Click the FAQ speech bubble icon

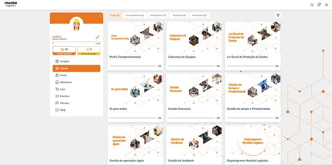point(57,110)
